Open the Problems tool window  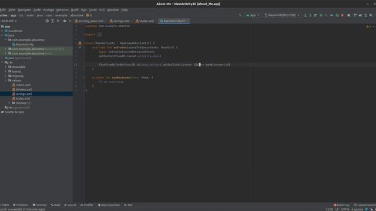coord(21,205)
